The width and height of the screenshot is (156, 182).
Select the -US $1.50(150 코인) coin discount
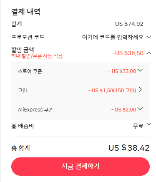(112, 91)
